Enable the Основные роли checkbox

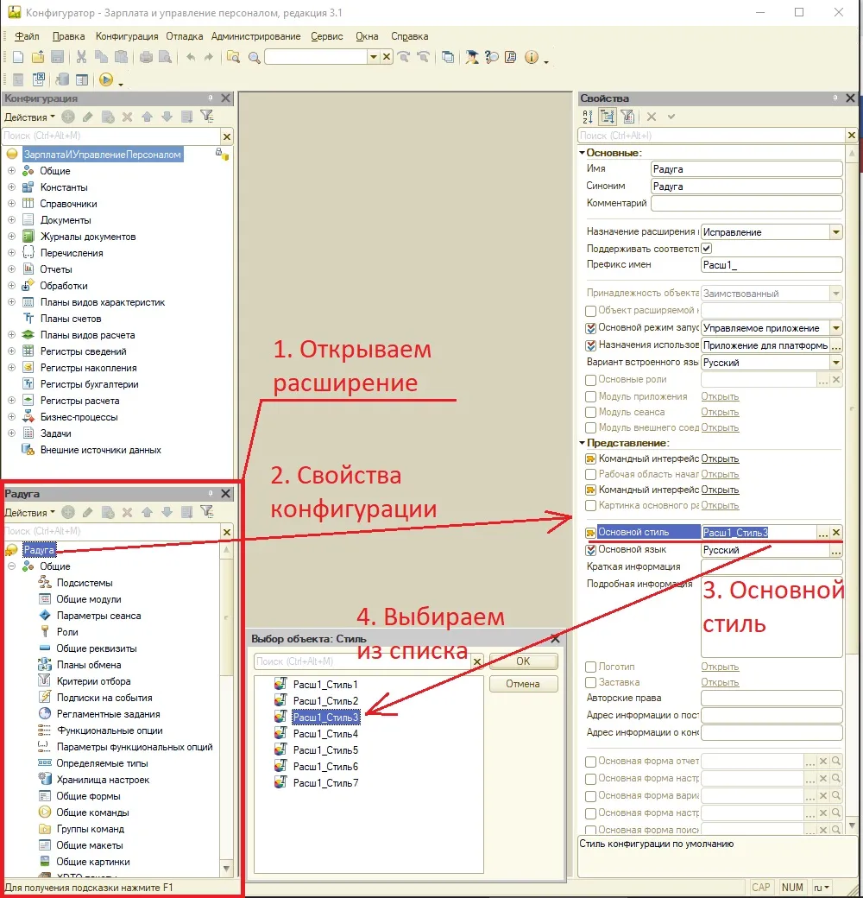[x=591, y=380]
